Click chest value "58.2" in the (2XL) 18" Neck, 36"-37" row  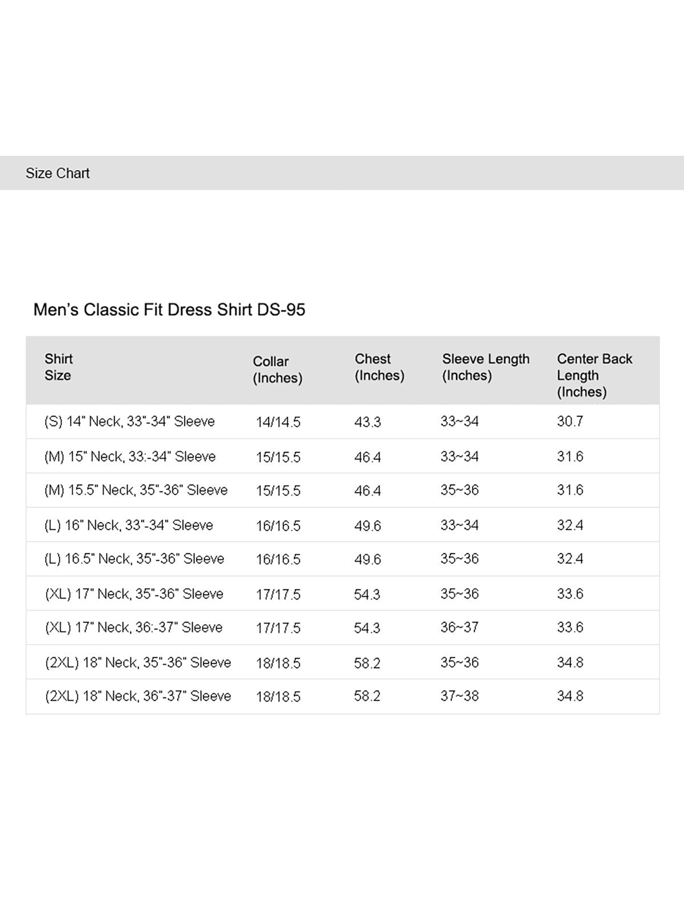[x=367, y=696]
